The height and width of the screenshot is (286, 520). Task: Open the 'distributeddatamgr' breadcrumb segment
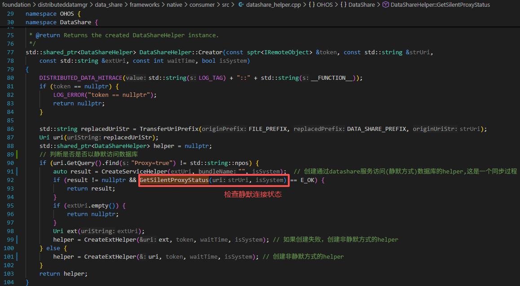tap(62, 4)
